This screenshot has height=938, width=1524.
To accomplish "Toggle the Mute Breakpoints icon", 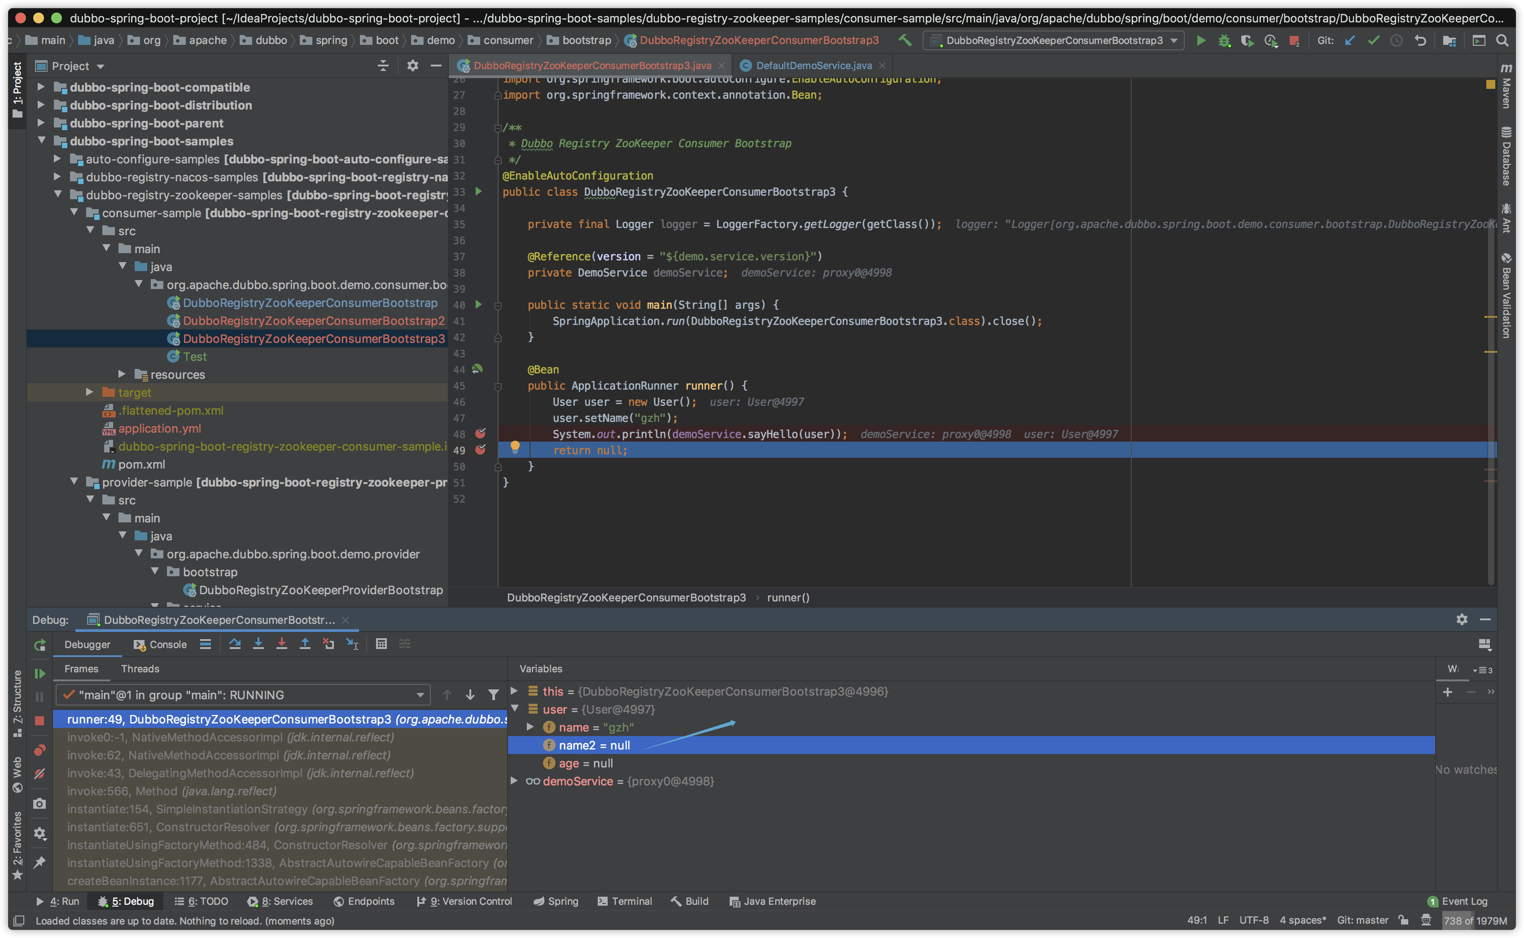I will point(39,774).
